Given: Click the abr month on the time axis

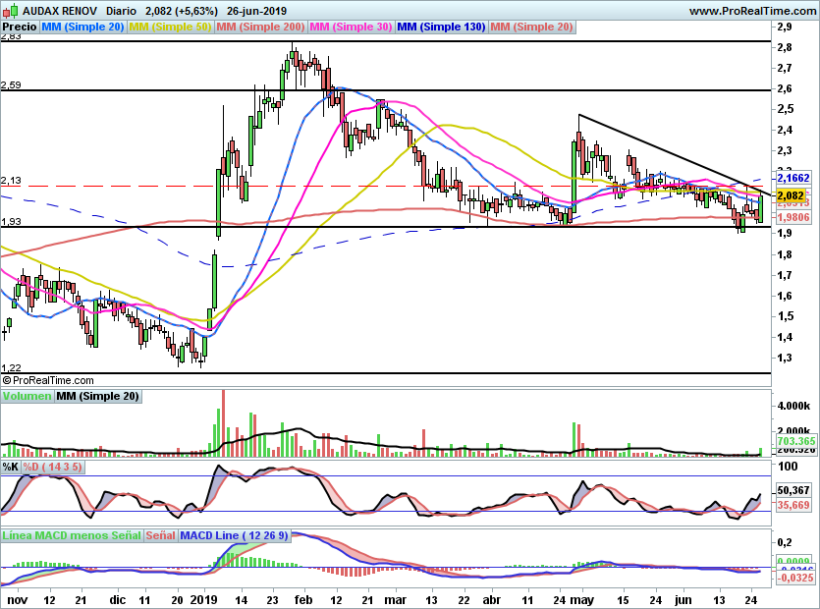Looking at the screenshot, I should tap(492, 599).
